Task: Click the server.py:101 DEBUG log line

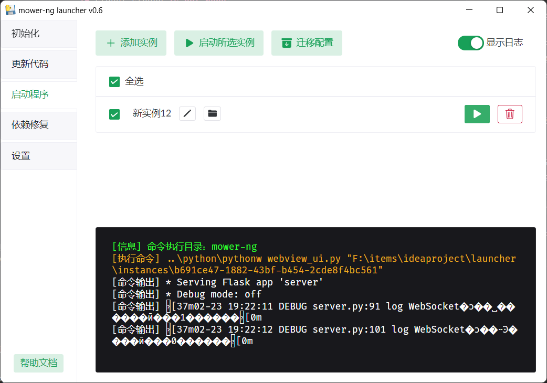Action: click(x=314, y=335)
